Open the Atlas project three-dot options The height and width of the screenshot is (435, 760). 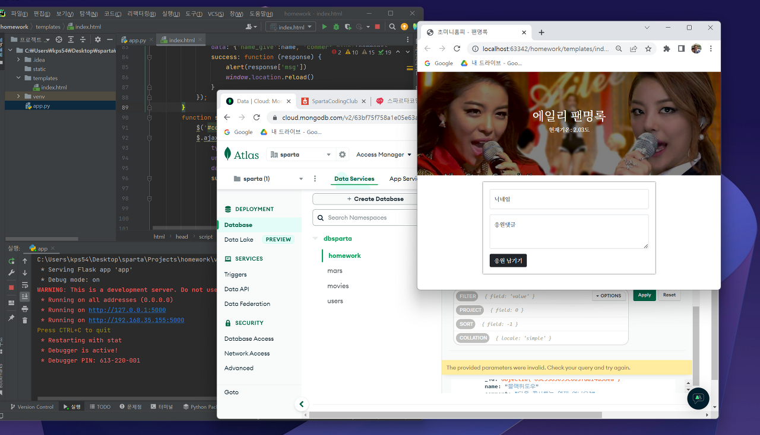click(x=315, y=178)
